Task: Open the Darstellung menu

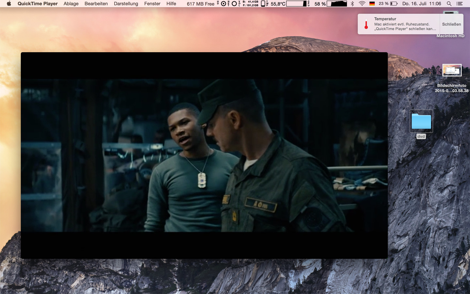Action: coord(126,4)
